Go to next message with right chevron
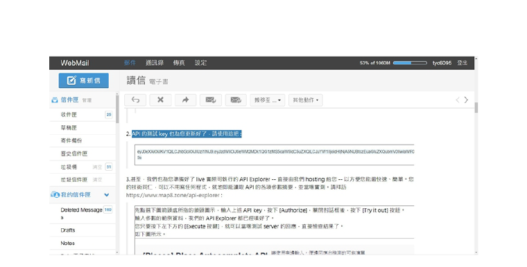Image resolution: width=527 pixels, height=267 pixels. [466, 100]
